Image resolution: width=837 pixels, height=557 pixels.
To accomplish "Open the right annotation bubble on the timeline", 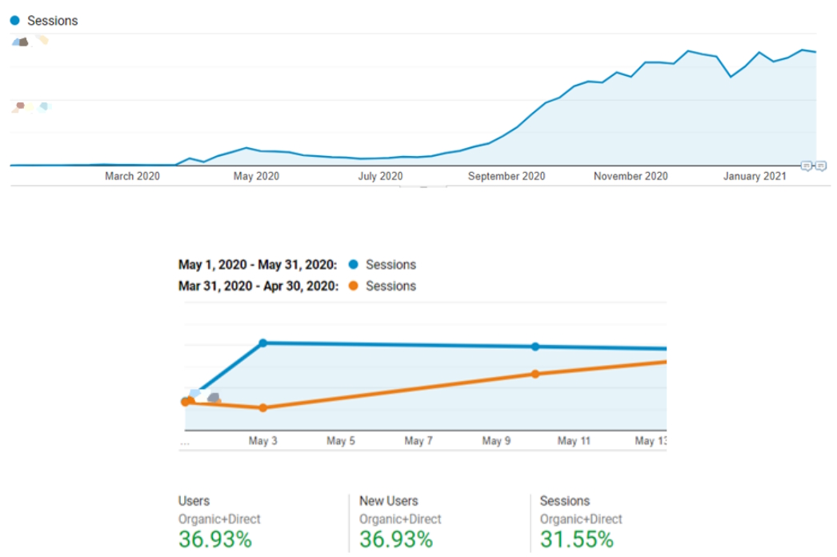I will 821,163.
